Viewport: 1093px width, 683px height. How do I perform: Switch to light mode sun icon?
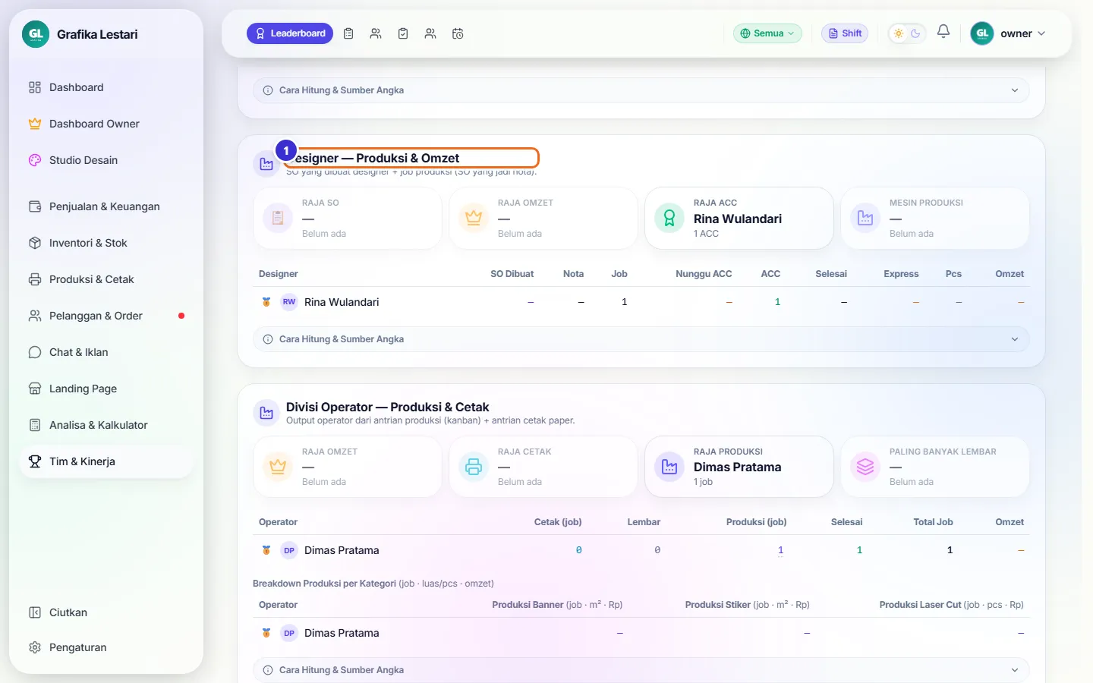coord(899,33)
